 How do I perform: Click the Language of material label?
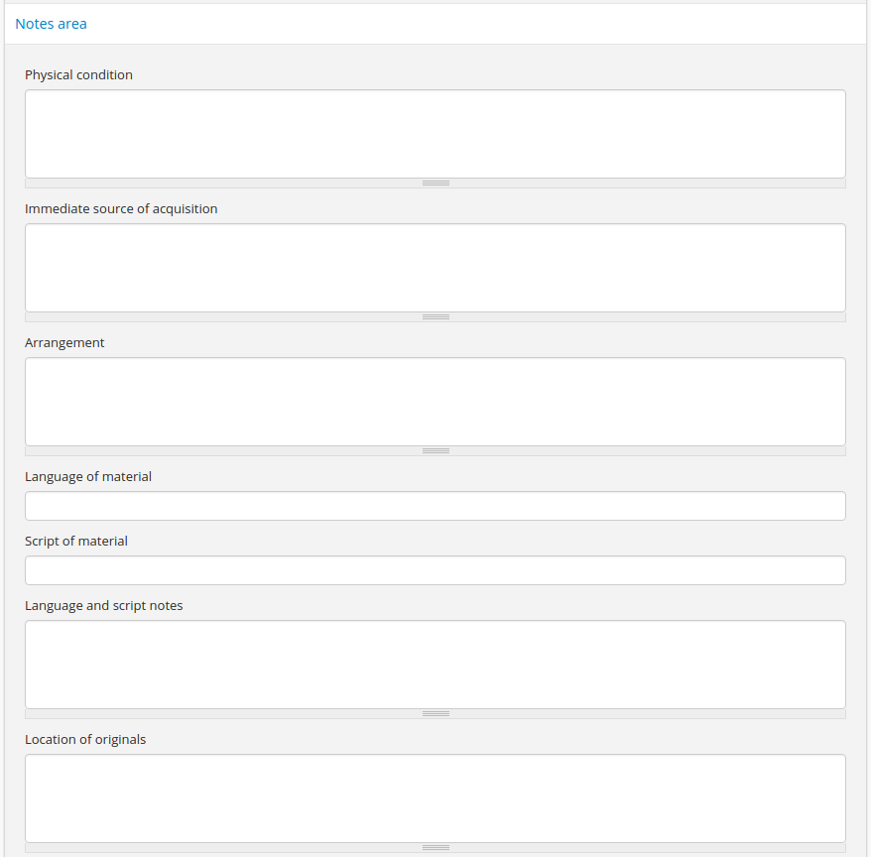point(88,477)
